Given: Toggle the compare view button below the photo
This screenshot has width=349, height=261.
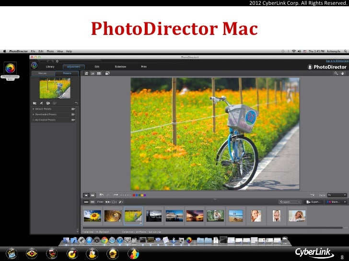Looking at the screenshot, I should click(93, 195).
